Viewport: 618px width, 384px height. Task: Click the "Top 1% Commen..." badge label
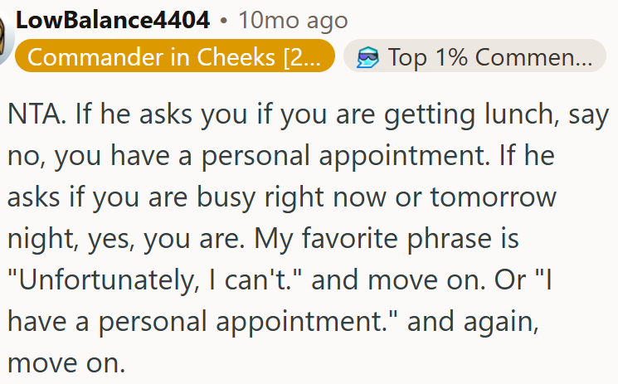(490, 57)
